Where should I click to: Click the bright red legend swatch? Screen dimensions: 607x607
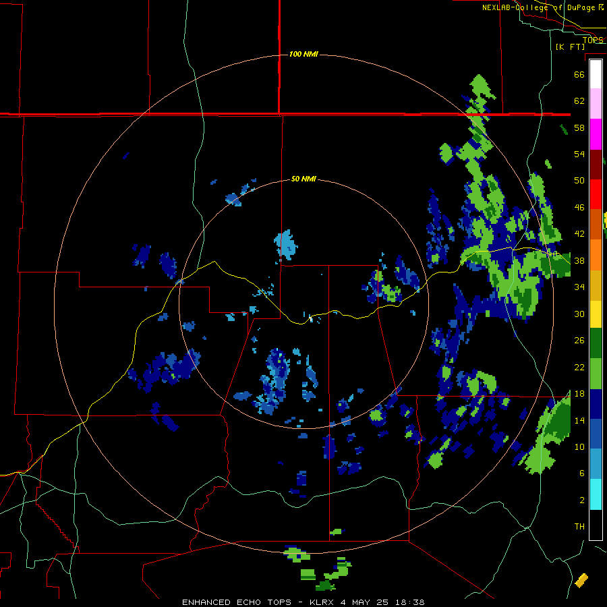coord(596,194)
